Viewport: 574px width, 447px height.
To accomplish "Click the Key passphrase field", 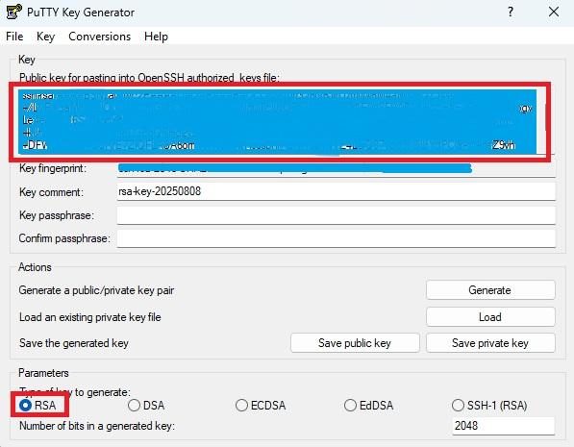I will click(x=337, y=215).
